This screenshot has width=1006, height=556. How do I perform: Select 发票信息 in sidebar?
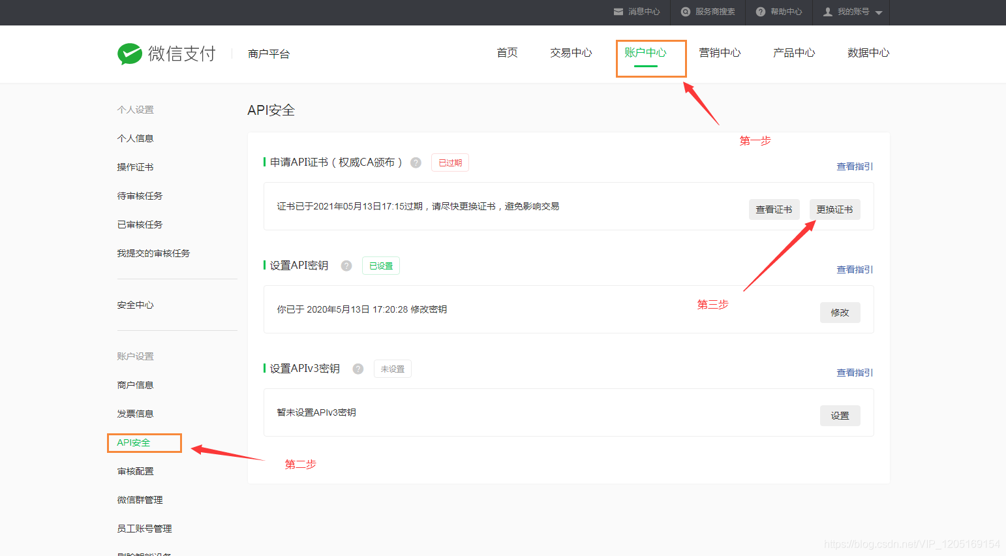coord(135,414)
